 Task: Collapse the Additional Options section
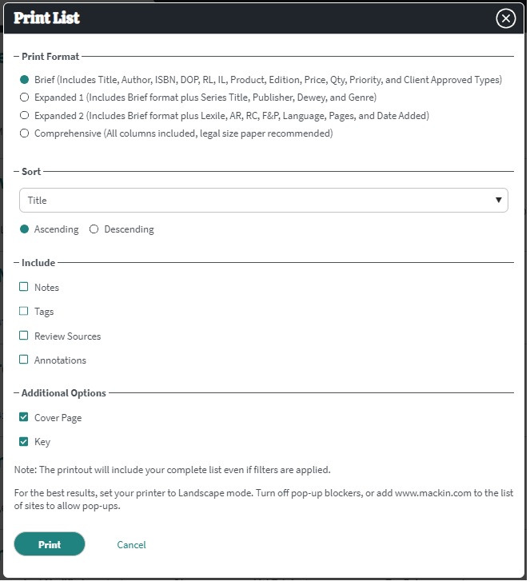(x=60, y=393)
